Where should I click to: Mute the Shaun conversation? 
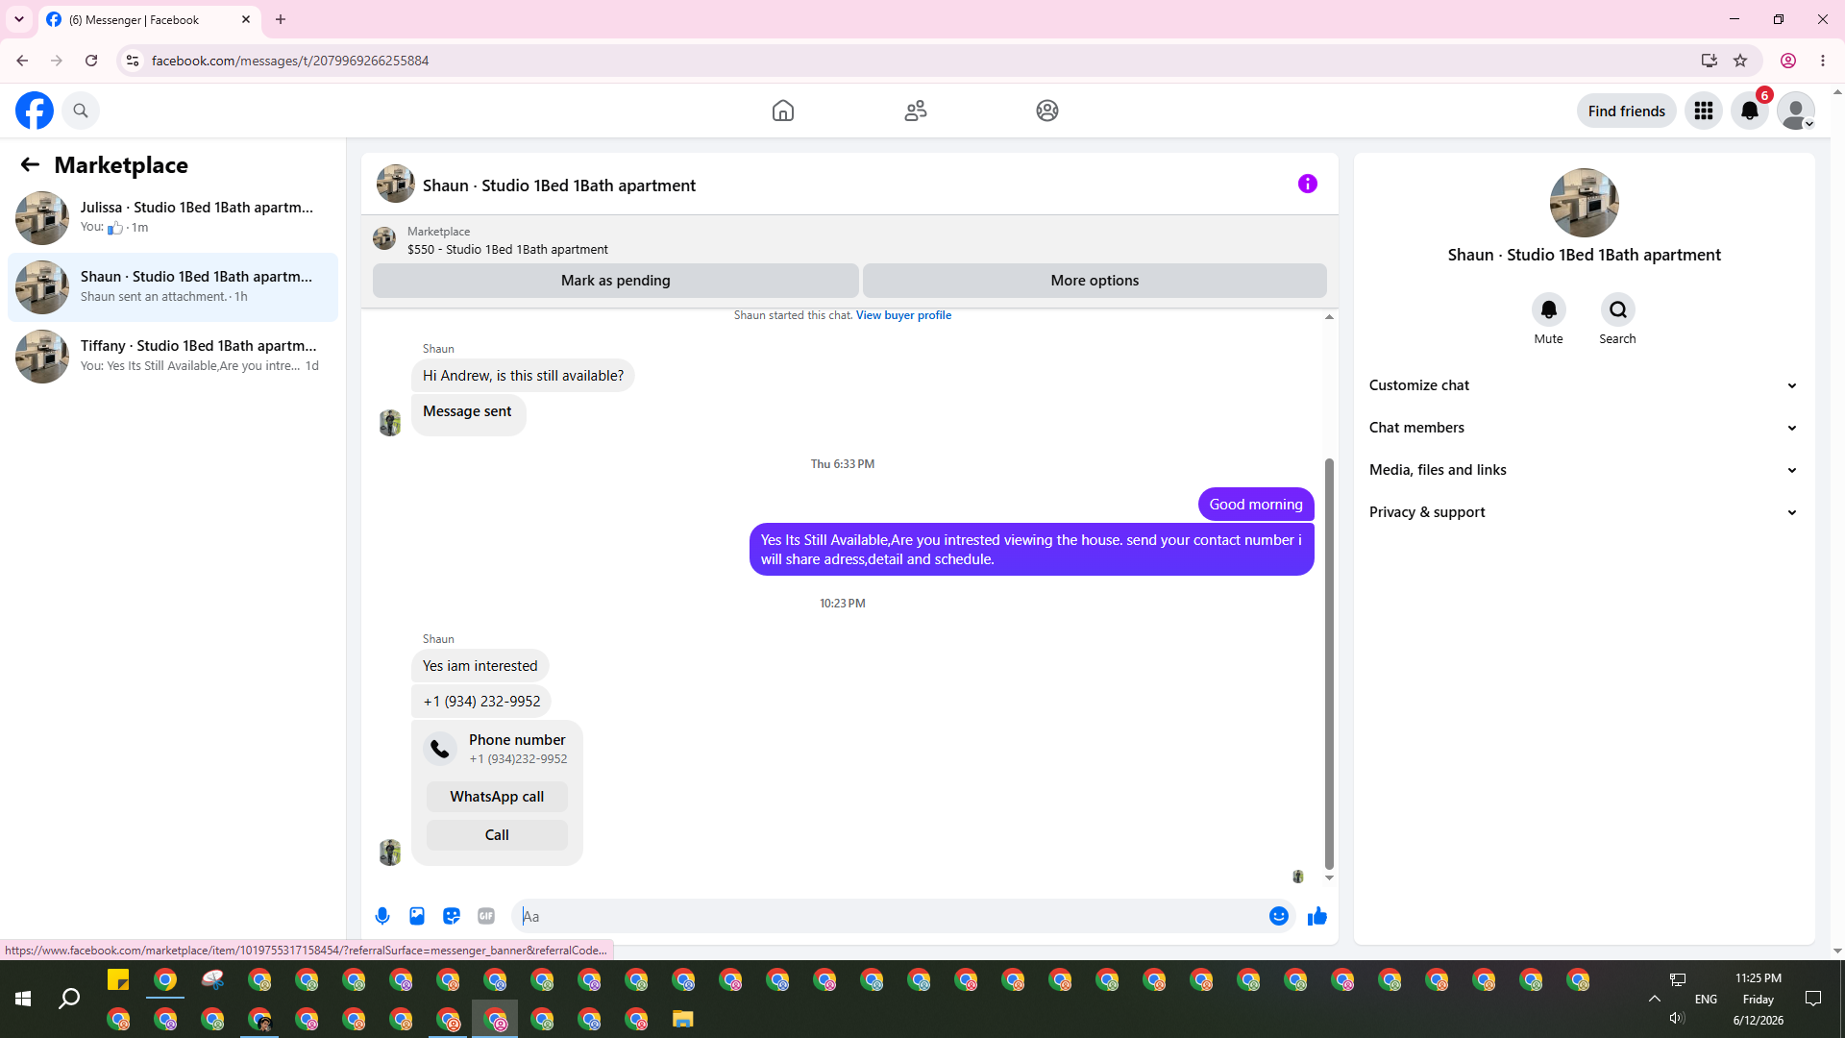pyautogui.click(x=1549, y=309)
